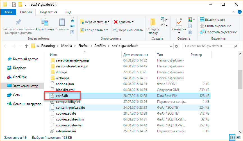Open the Quick Access Toolbar customize dropdown
Screen dimensions: 243x141
coord(26,4)
